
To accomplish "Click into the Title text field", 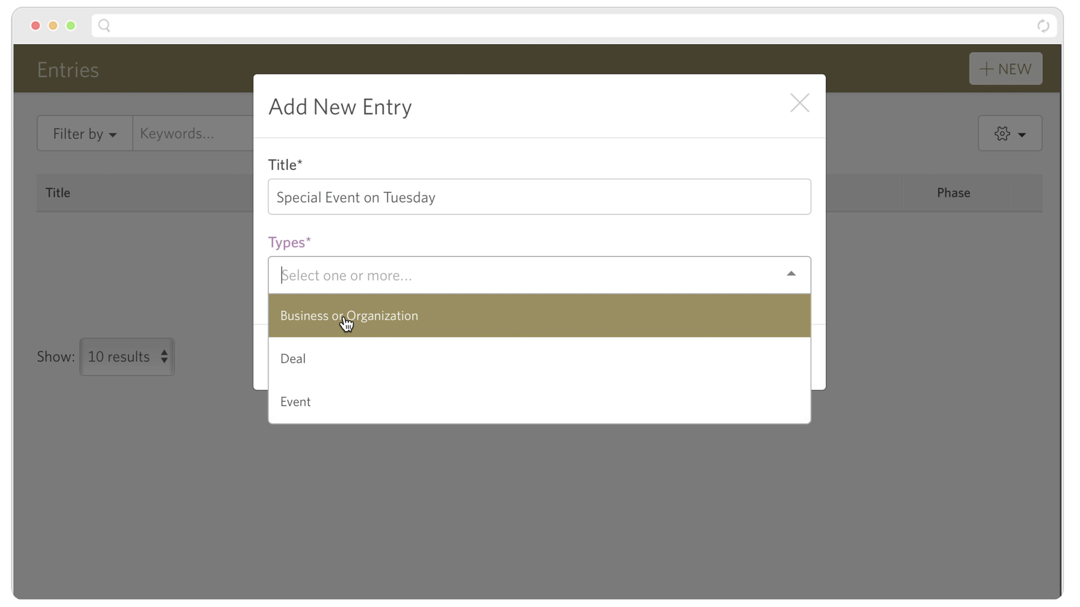I will point(539,197).
